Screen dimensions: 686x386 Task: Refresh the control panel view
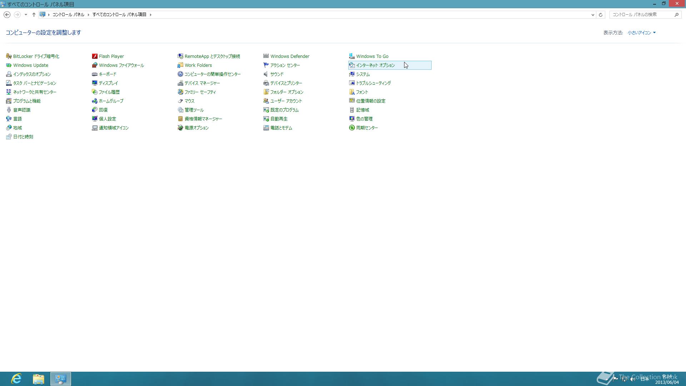click(601, 15)
